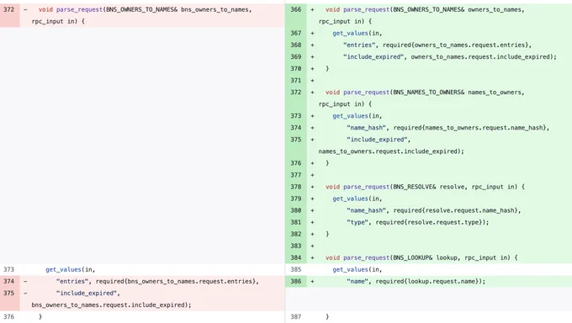Click the added "entries", required{owners_to_names.request.entries} line
Image resolution: width=572 pixels, height=323 pixels.
(x=437, y=45)
